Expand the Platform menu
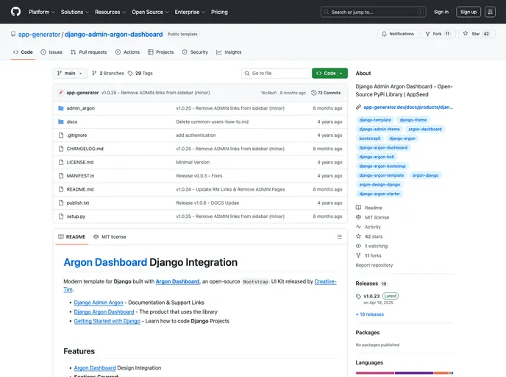This screenshot has height=377, width=506. point(42,12)
